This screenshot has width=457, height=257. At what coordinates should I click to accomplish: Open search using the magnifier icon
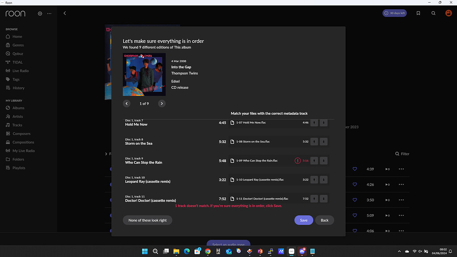tap(433, 13)
